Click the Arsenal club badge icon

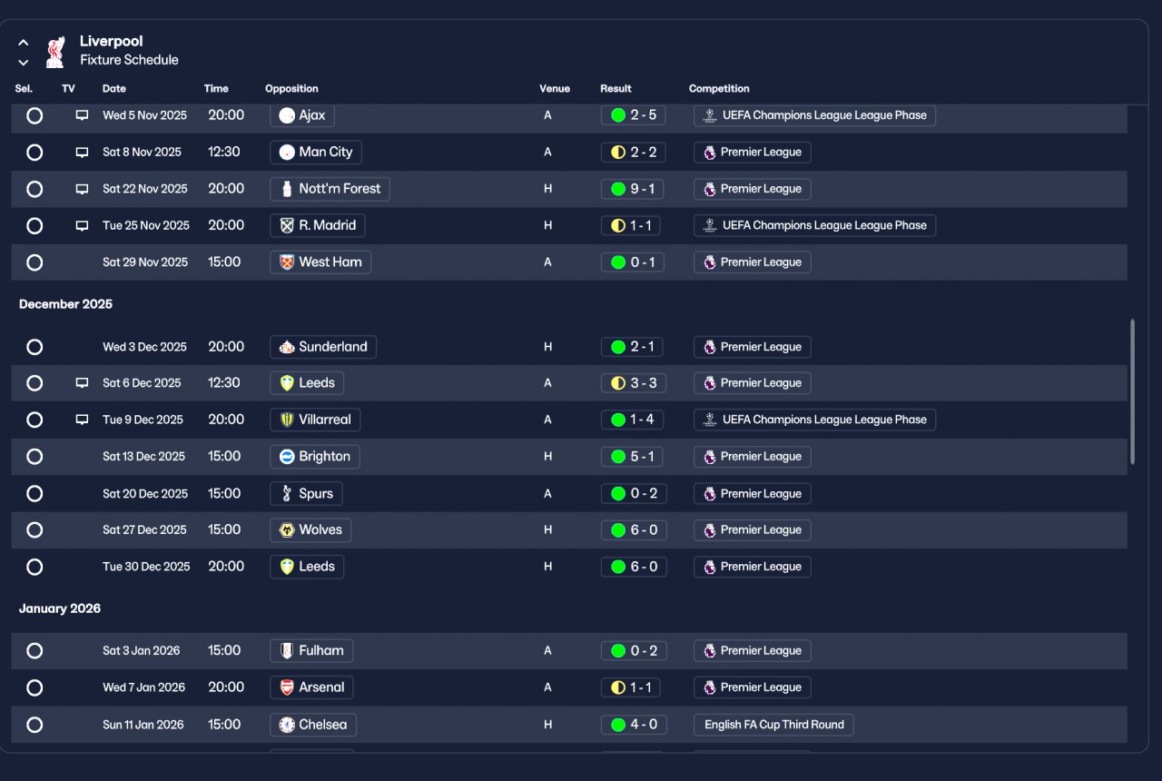pyautogui.click(x=287, y=687)
